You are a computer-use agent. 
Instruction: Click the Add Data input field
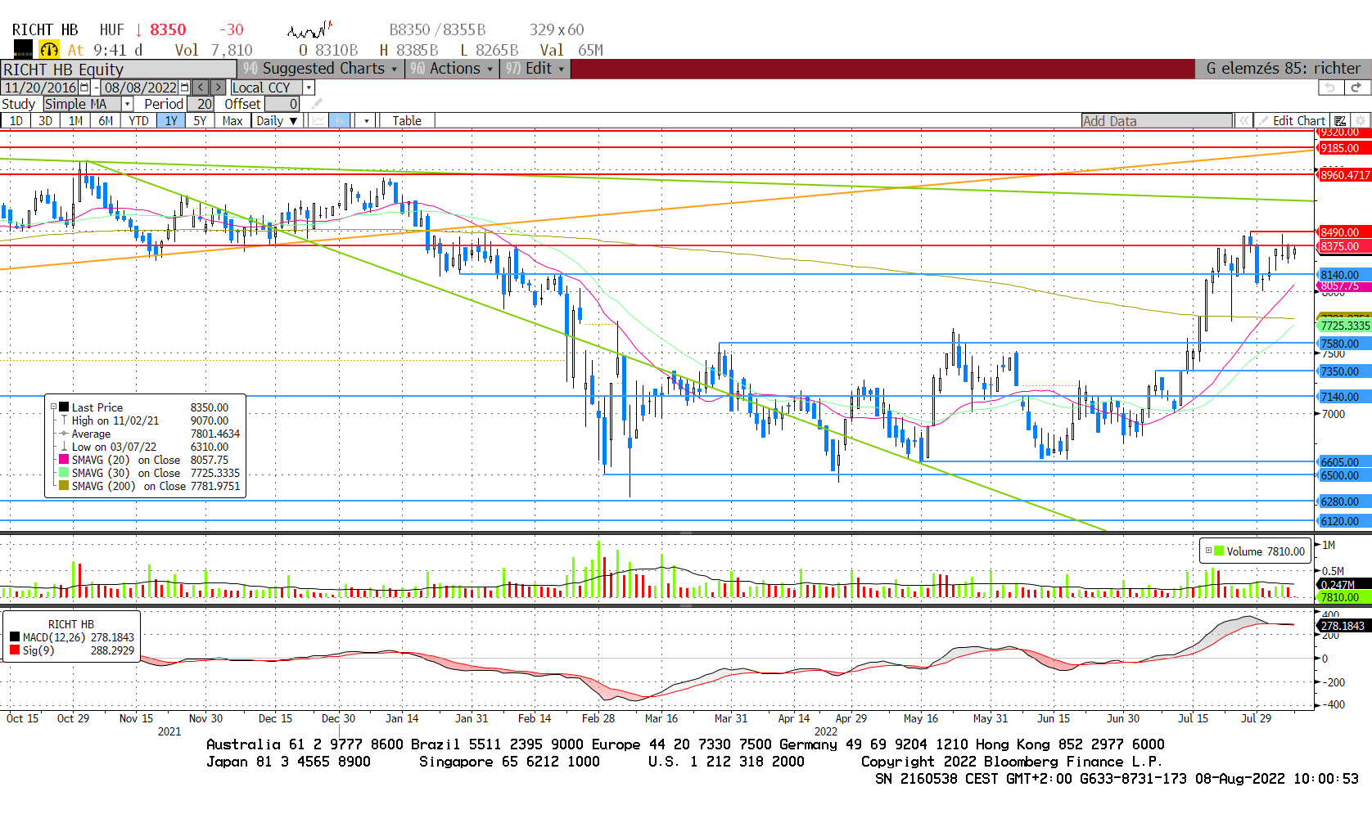1157,121
